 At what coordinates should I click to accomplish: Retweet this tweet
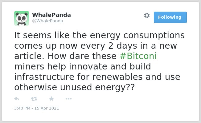(34, 99)
